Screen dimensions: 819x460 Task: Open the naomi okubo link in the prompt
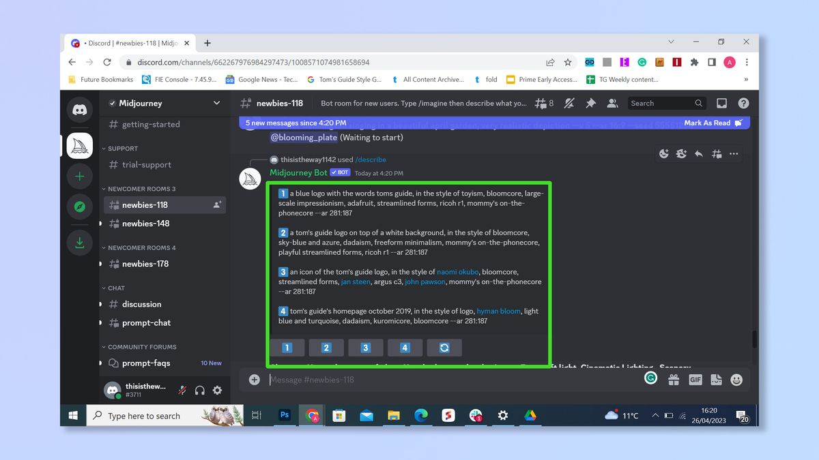pos(458,271)
